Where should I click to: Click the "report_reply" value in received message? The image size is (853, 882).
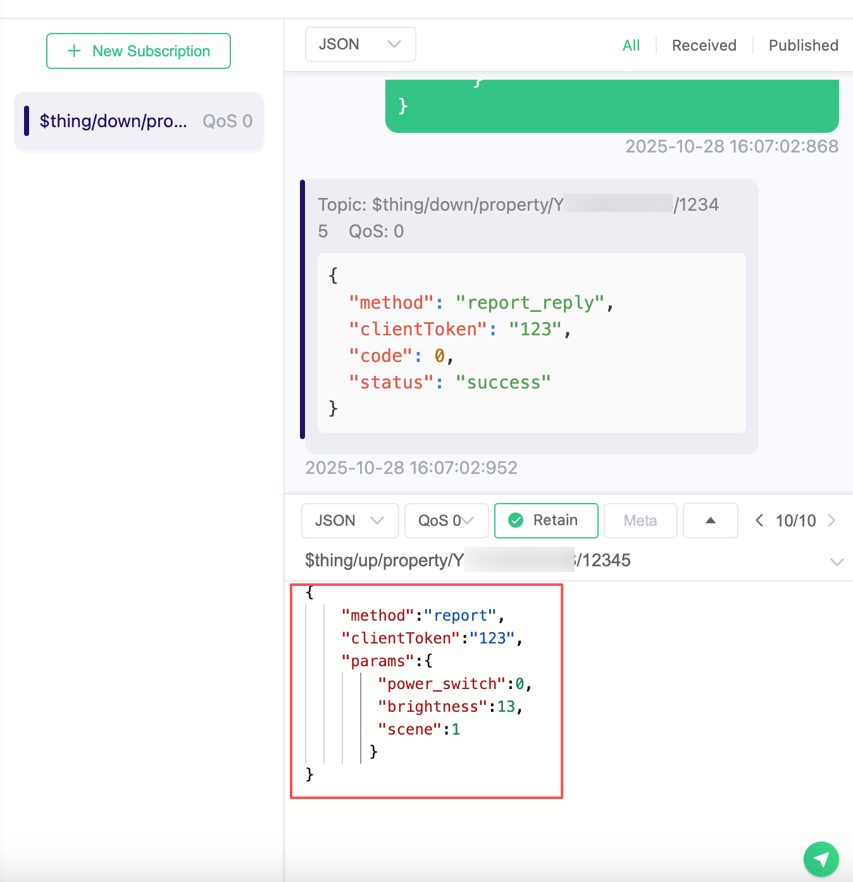pyautogui.click(x=530, y=303)
